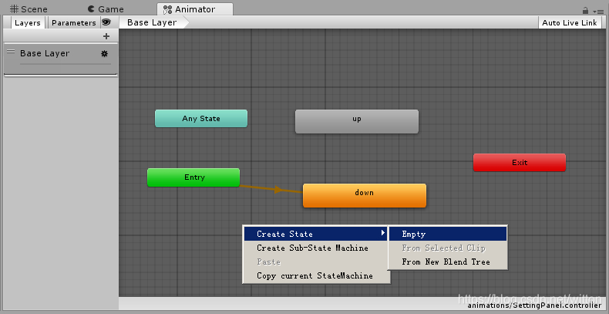Click the animations/SettingPanel.controller path text
This screenshot has width=609, height=314.
(534, 306)
